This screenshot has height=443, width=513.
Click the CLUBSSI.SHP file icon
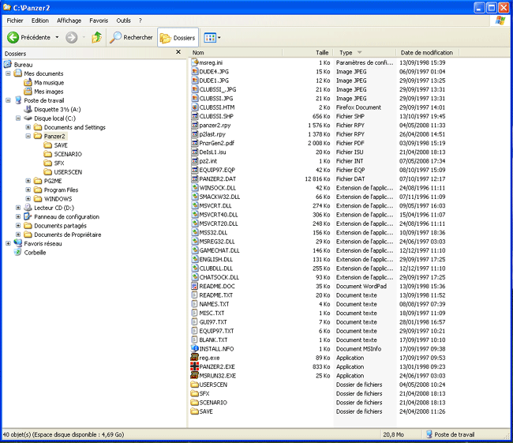tap(195, 116)
